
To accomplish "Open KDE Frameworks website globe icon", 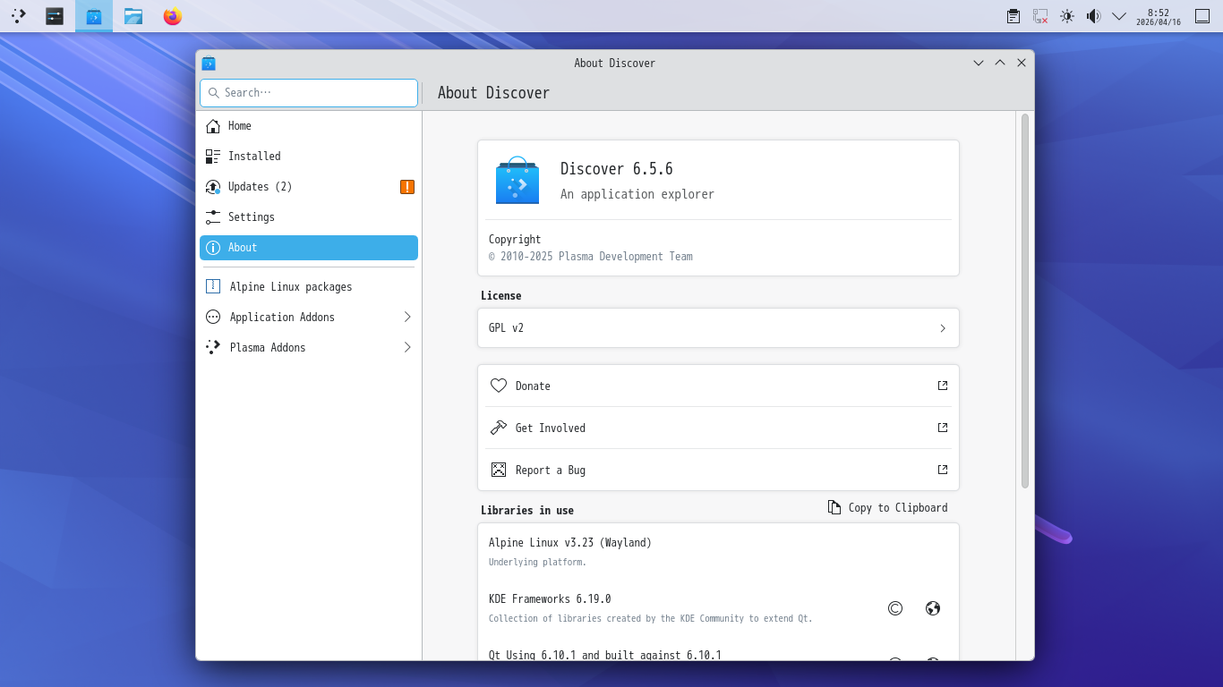I will click(x=933, y=608).
